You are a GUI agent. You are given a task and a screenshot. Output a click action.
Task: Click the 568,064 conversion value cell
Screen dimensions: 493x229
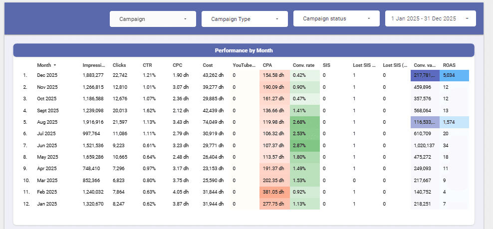(x=425, y=111)
